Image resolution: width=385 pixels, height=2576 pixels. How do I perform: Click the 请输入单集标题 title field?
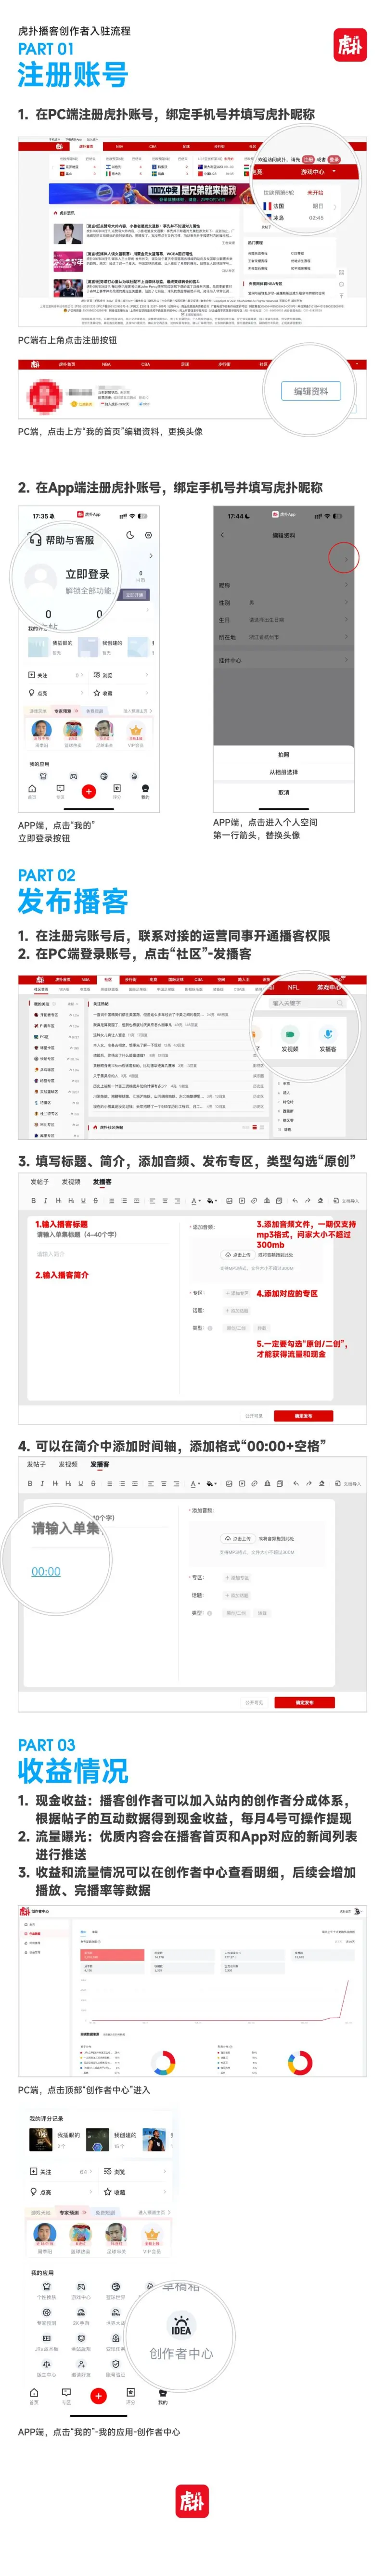click(x=77, y=1234)
